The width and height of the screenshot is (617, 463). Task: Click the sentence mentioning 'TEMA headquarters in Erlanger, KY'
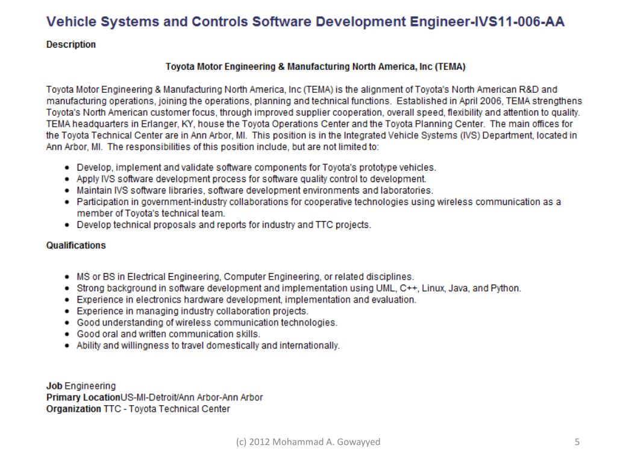(265, 124)
